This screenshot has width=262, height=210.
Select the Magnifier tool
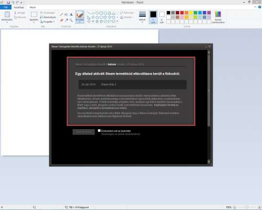71,20
